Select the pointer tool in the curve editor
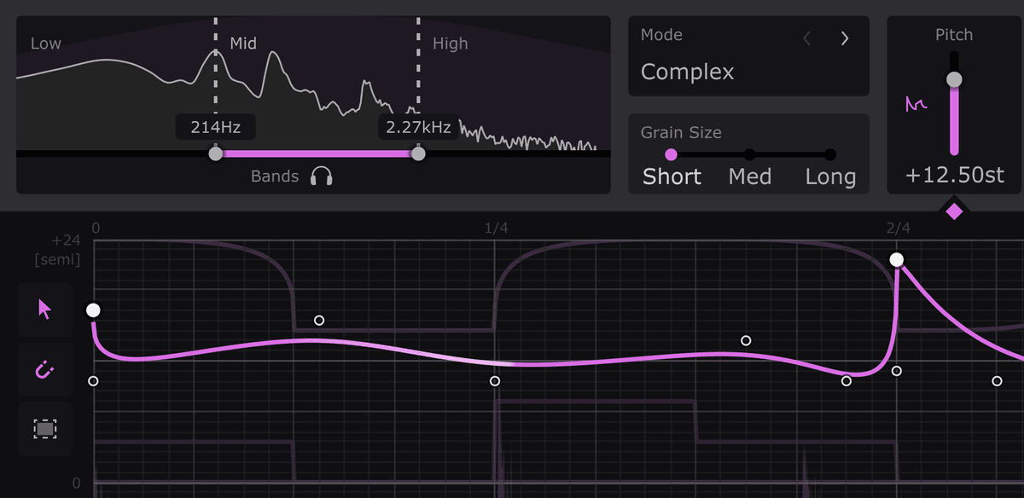Viewport: 1024px width, 498px height. click(44, 310)
